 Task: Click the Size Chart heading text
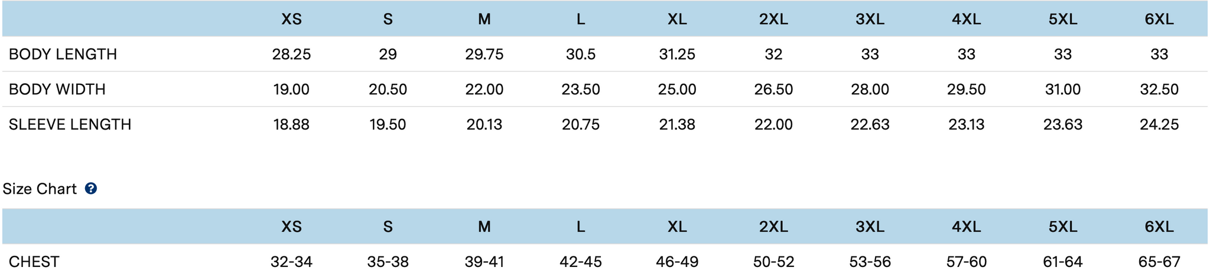pos(40,189)
